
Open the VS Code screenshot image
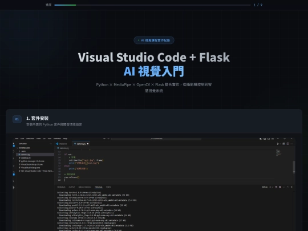click(x=154, y=184)
